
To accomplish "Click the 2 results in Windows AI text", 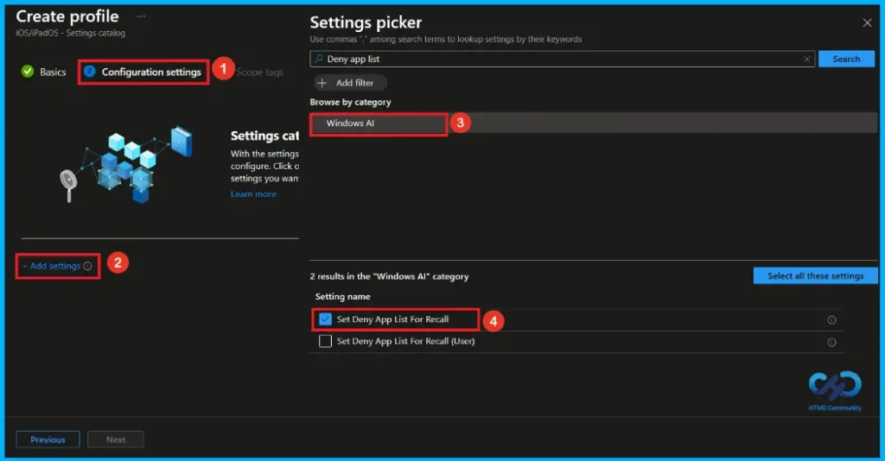I will pyautogui.click(x=389, y=276).
